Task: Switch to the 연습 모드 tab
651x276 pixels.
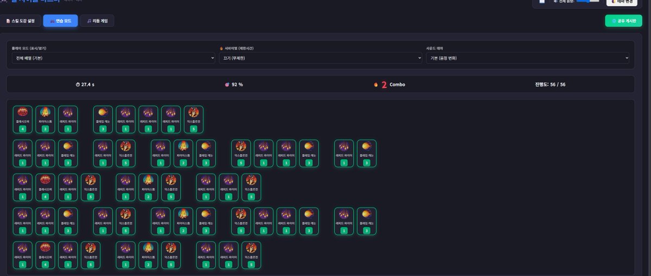Action: 60,21
